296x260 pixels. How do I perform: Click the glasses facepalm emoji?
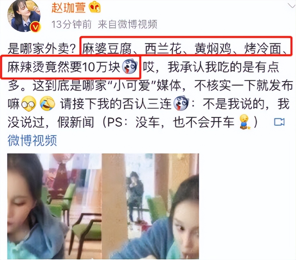click(29, 104)
